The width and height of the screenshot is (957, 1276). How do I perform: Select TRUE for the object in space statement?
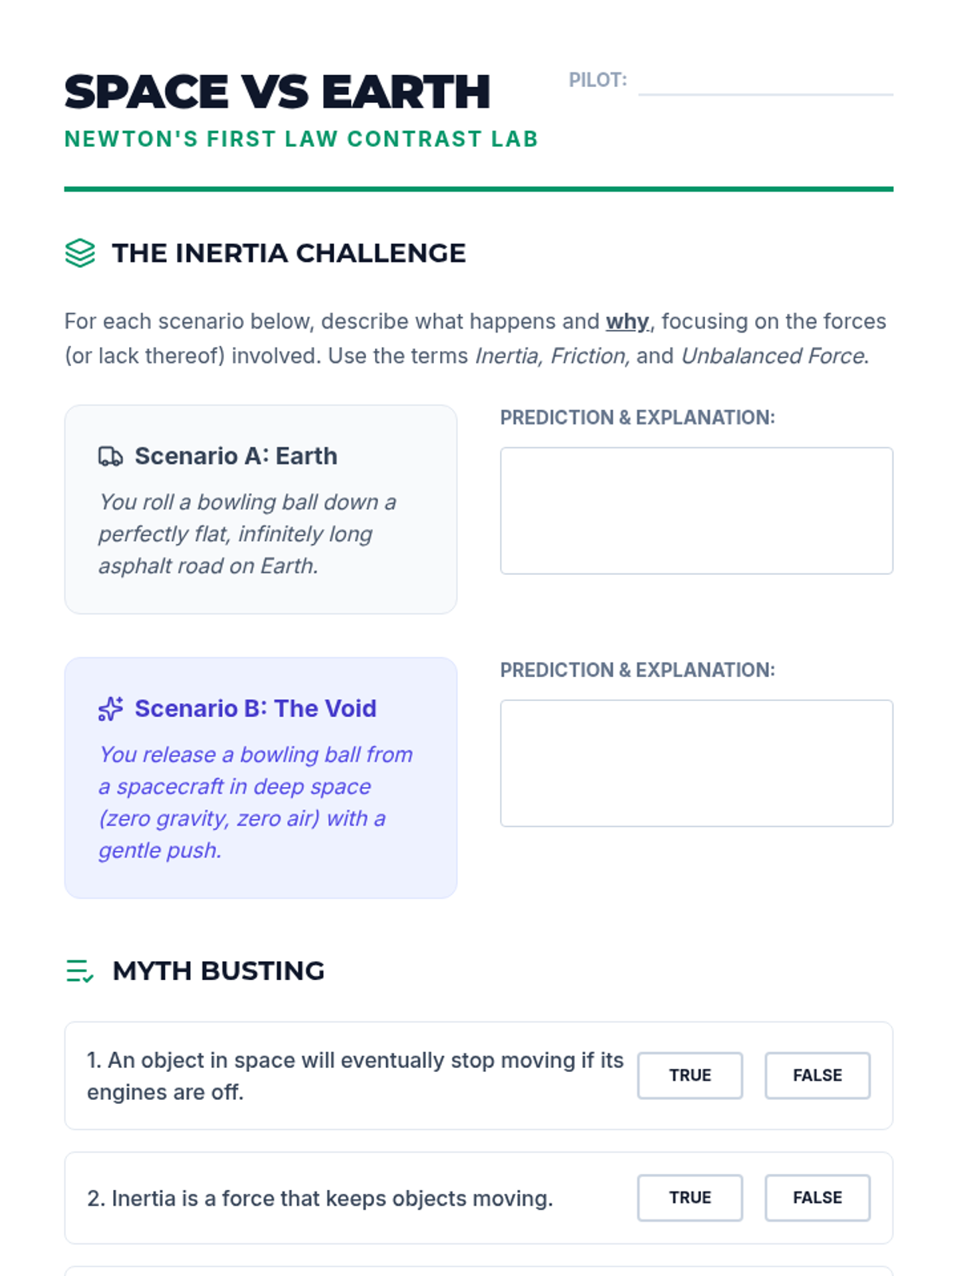690,1075
